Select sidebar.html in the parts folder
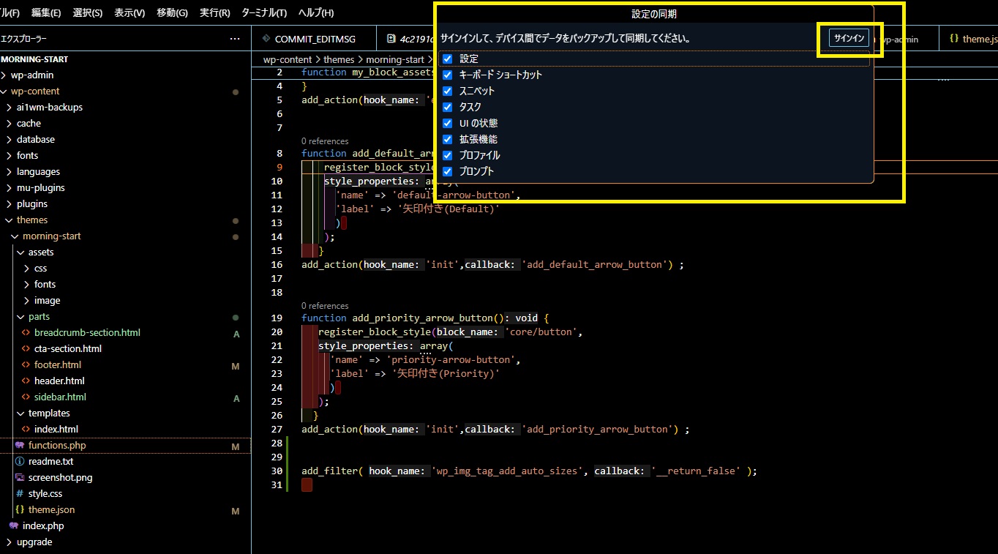The height and width of the screenshot is (554, 998). tap(59, 397)
